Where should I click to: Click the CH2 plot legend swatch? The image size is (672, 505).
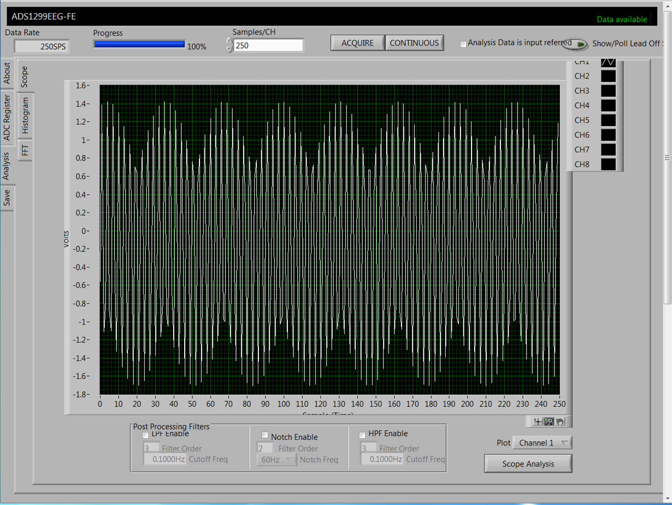[x=608, y=76]
